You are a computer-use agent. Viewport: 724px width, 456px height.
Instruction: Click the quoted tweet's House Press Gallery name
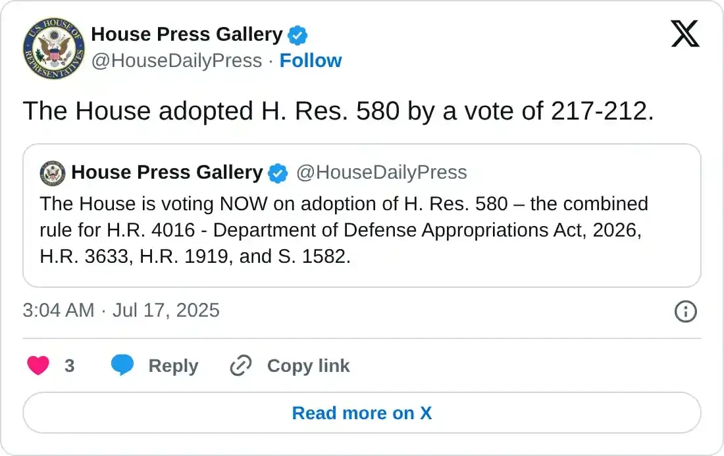tap(167, 173)
